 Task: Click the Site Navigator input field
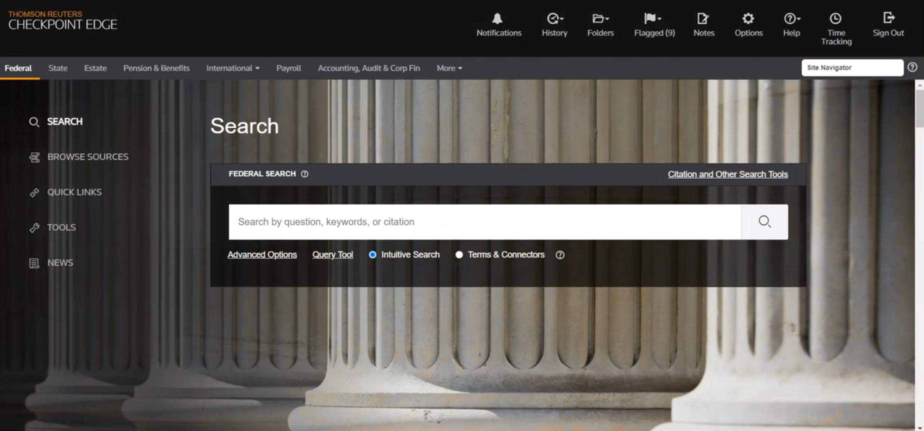(852, 68)
